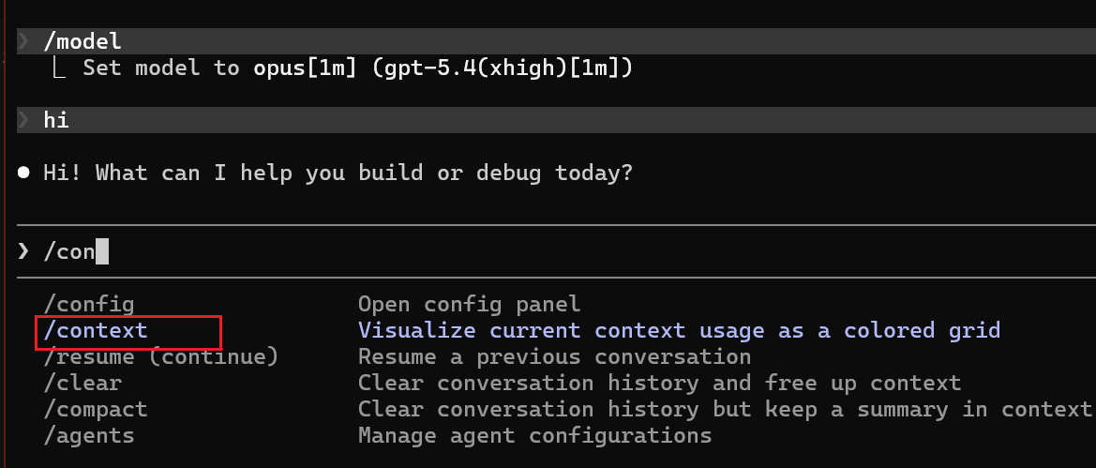Choose the /agents command suggestion

pyautogui.click(x=88, y=436)
